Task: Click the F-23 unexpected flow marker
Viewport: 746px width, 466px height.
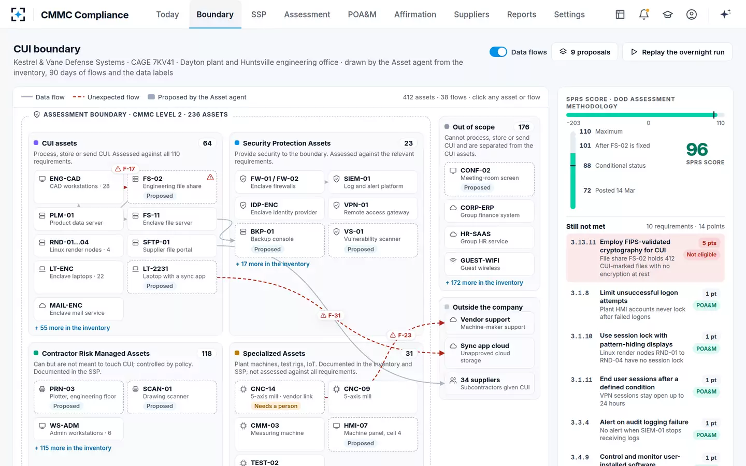Action: pyautogui.click(x=400, y=335)
